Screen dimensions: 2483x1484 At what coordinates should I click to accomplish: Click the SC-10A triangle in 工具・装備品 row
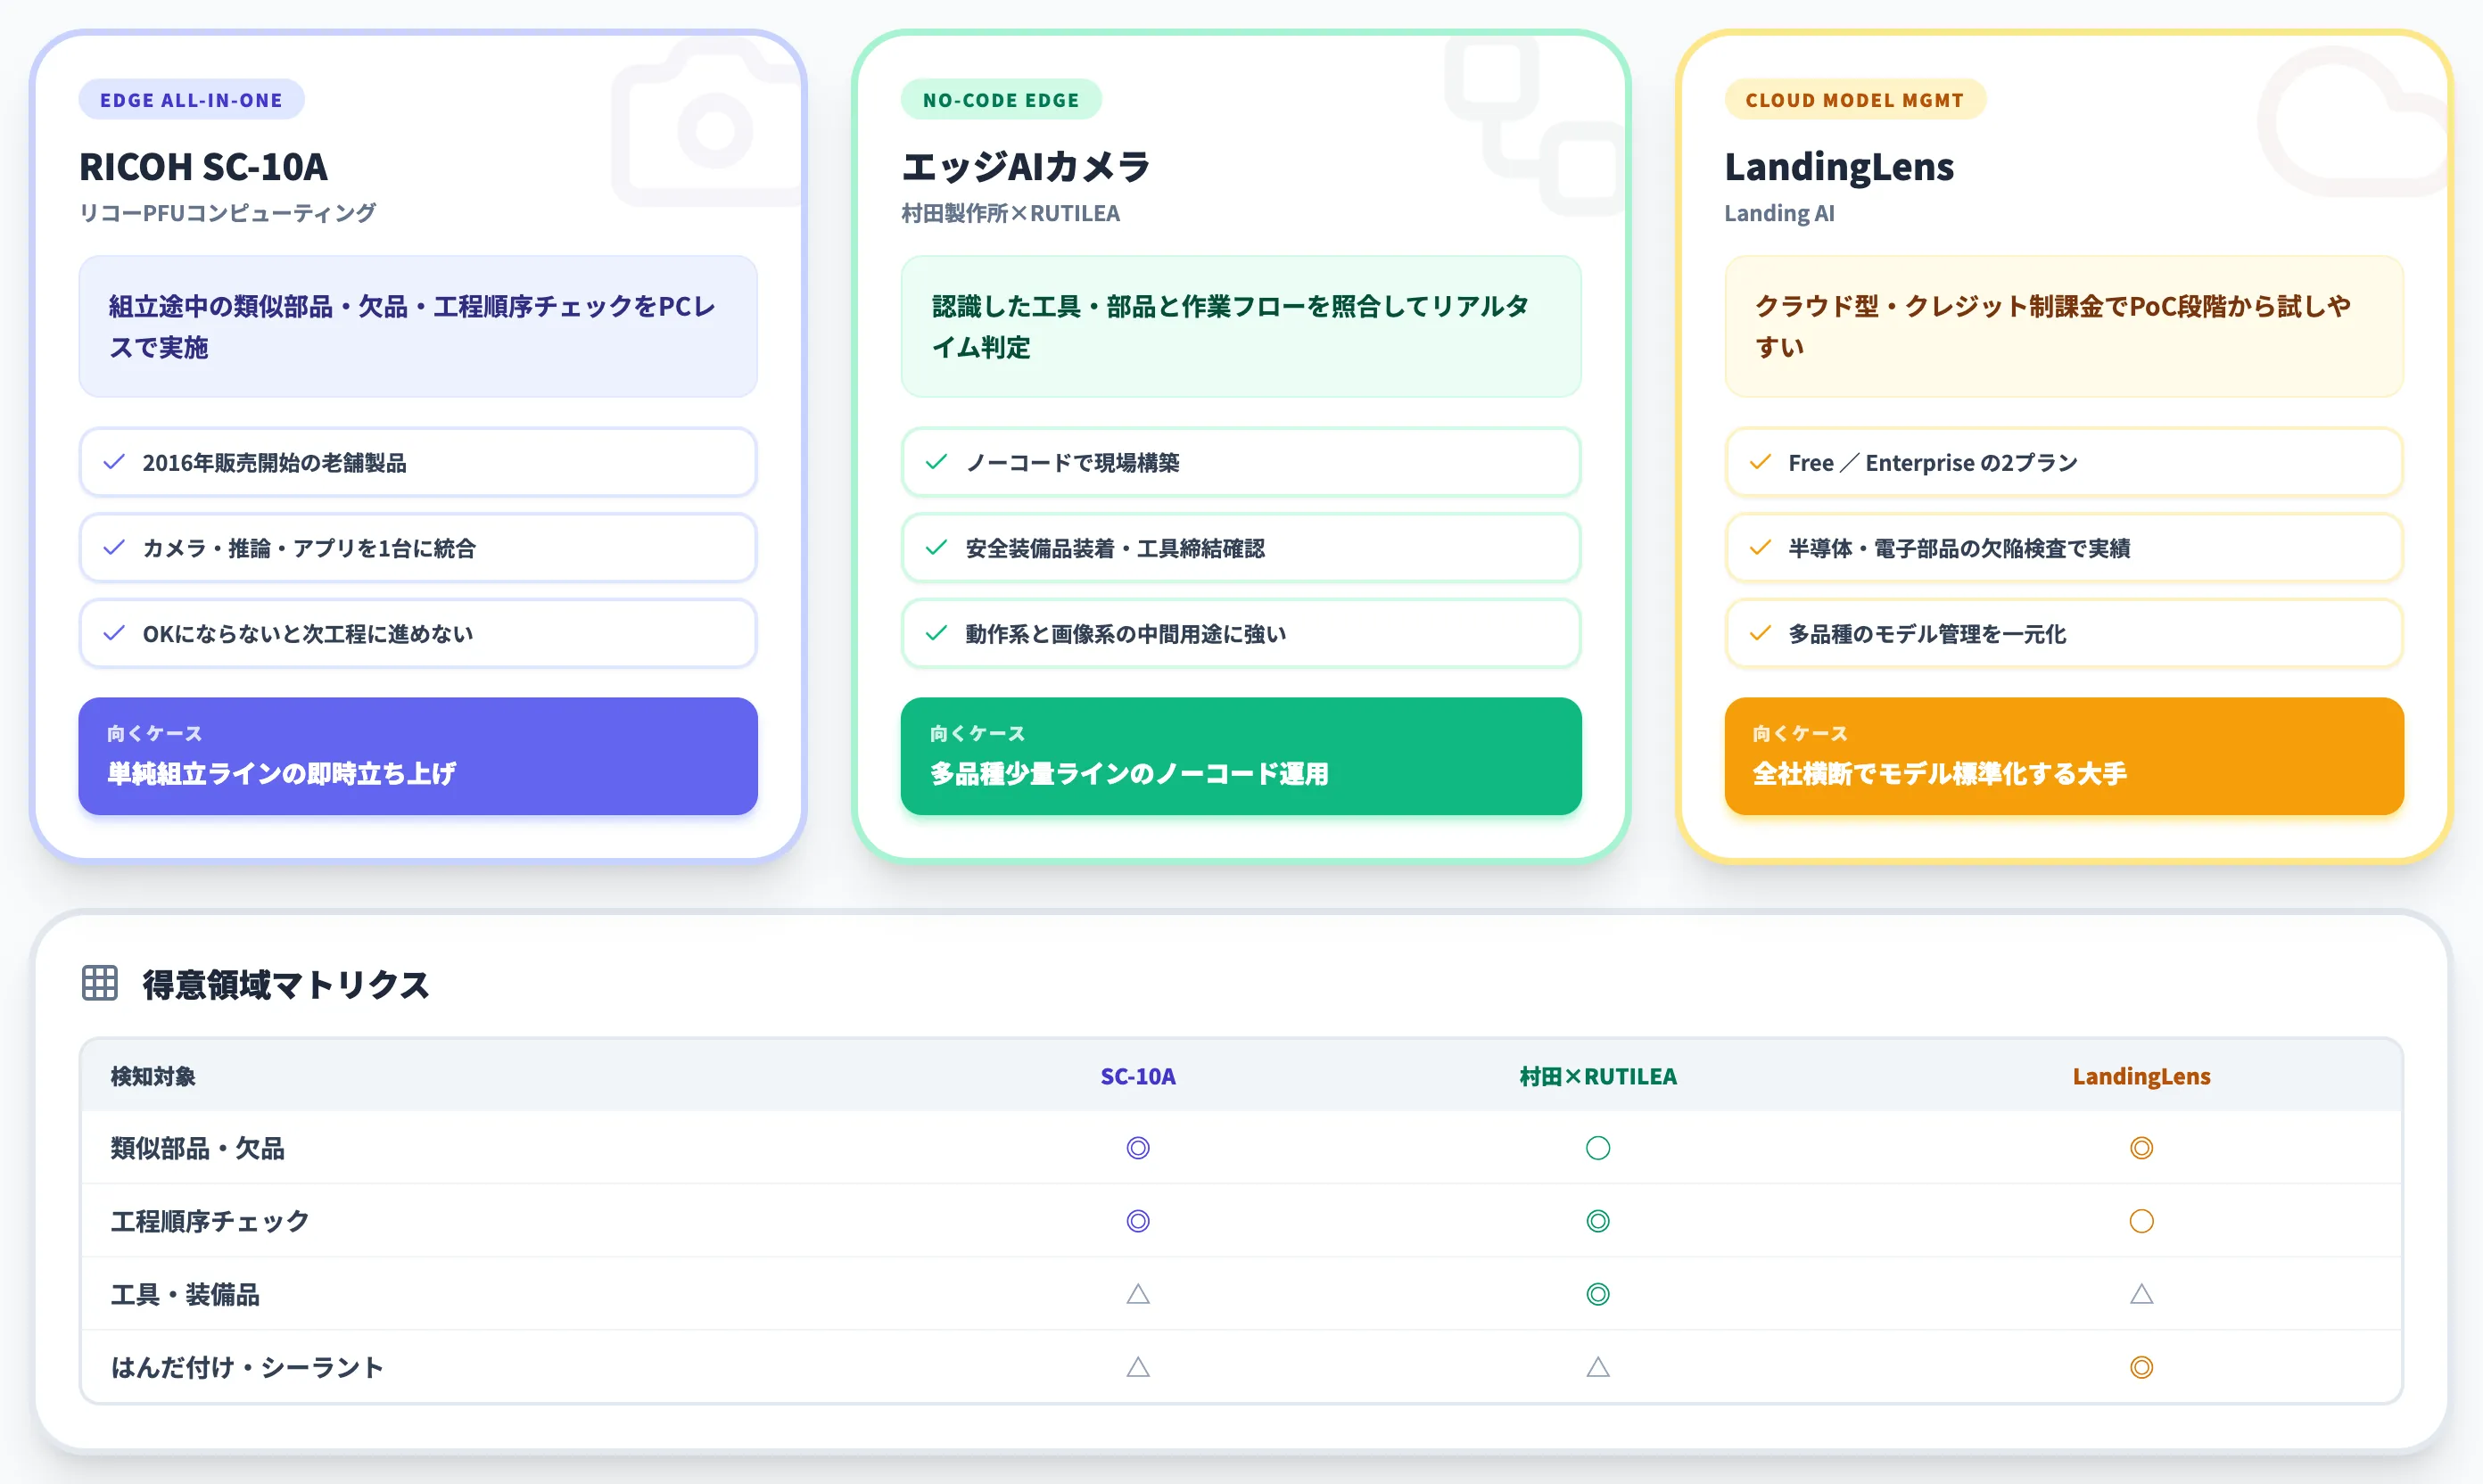[1138, 1294]
